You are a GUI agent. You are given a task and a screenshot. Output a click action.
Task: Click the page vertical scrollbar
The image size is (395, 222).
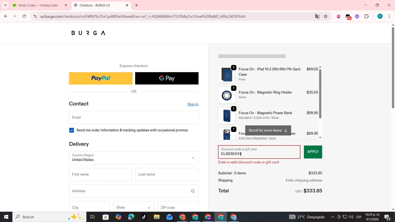click(393, 68)
